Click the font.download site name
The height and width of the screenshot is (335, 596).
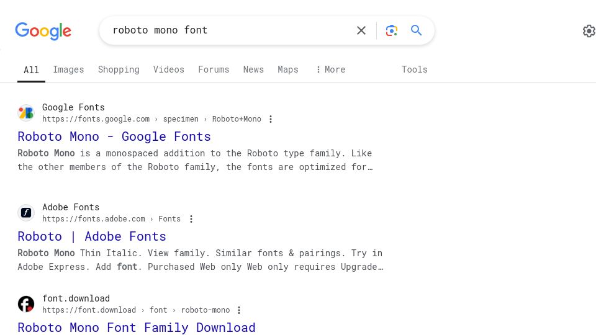click(76, 298)
